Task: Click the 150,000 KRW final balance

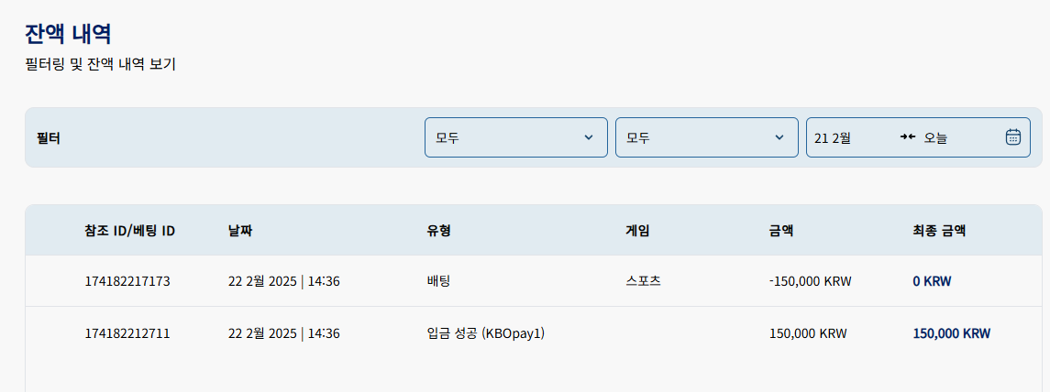Action: pyautogui.click(x=952, y=333)
